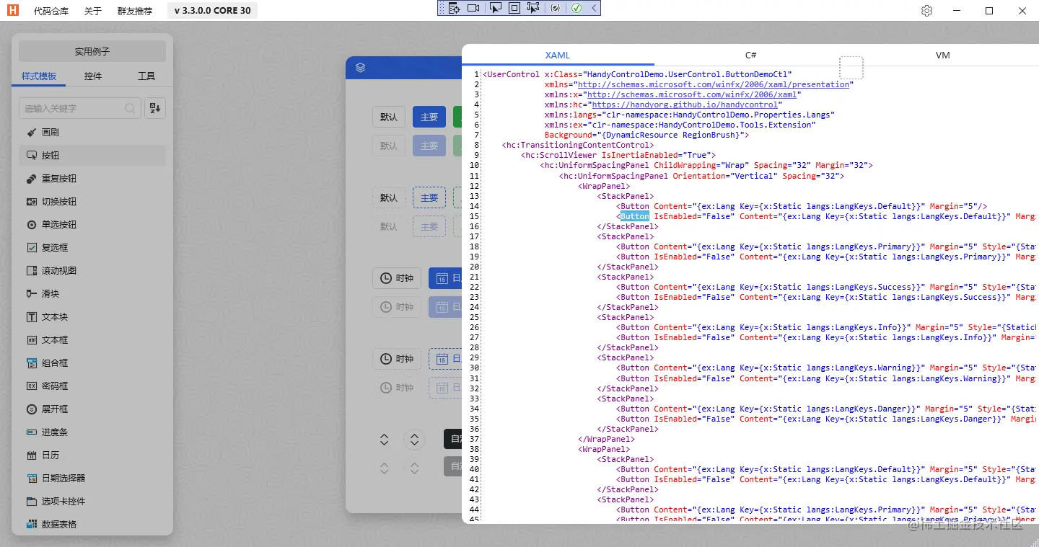Open 日期选择器 date picker demo

coord(92,479)
